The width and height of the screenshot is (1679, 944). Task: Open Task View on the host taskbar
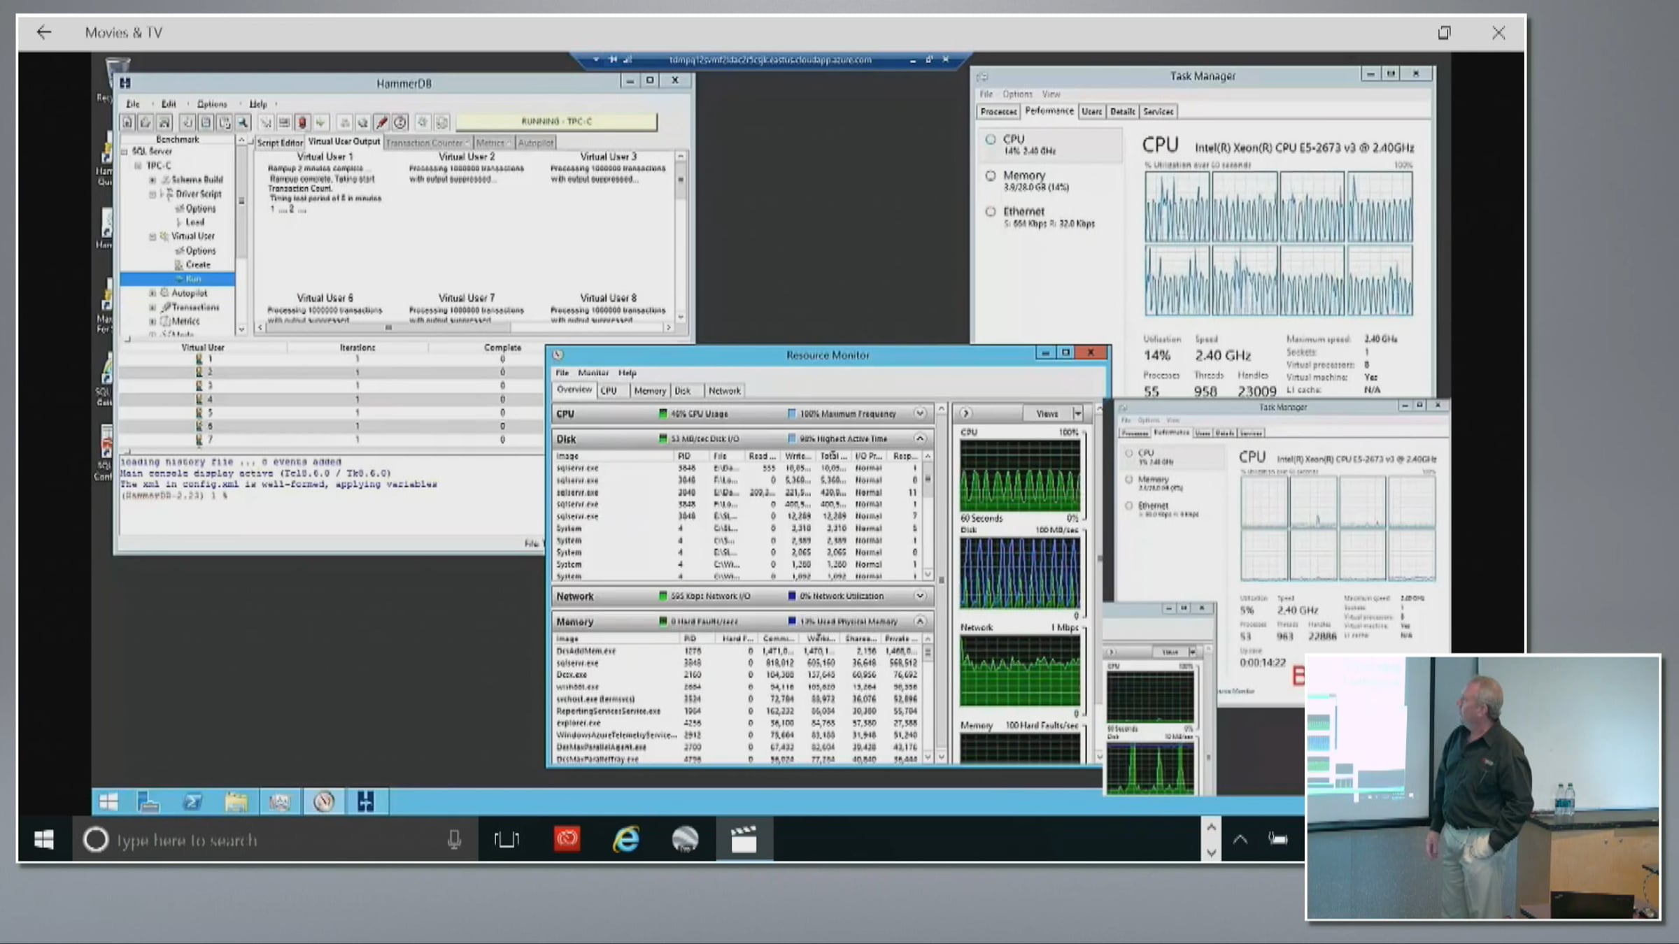(x=507, y=839)
